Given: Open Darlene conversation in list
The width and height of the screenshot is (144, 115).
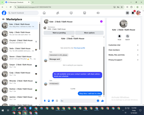Looking at the screenshot, I should [x=19, y=90].
